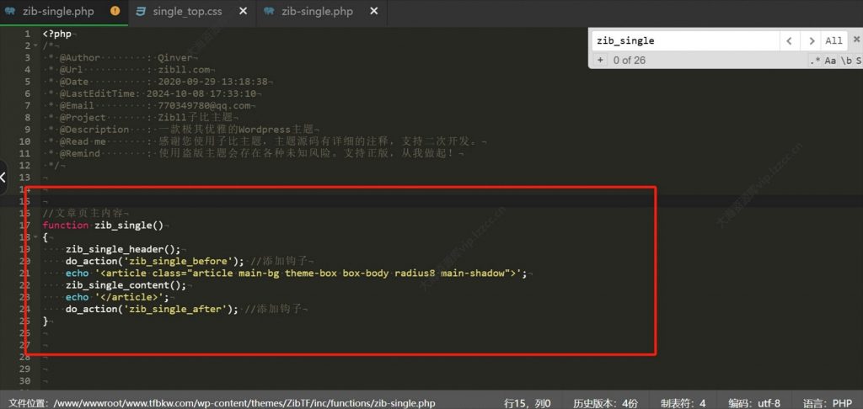The image size is (863, 409).
Task: Click the @Project Zibll子比主题 line
Action: coord(141,118)
